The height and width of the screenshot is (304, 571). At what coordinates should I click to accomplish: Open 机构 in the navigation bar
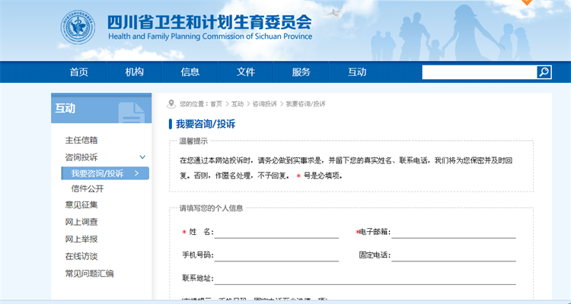(135, 72)
